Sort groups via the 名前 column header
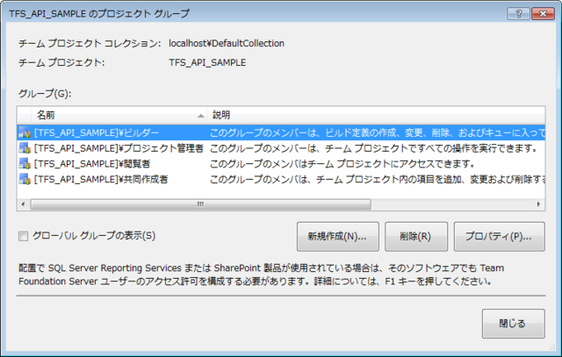 119,115
